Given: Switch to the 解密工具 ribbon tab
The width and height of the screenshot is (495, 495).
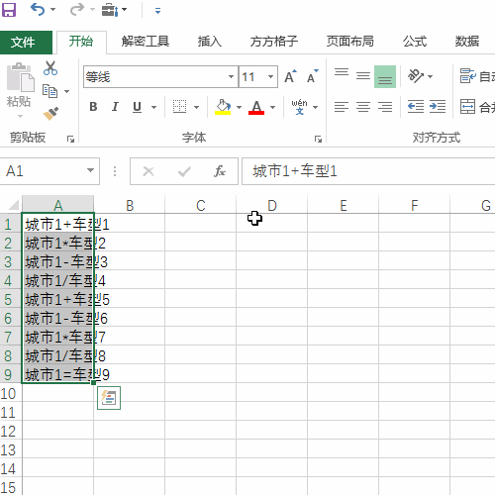Looking at the screenshot, I should coord(146,42).
